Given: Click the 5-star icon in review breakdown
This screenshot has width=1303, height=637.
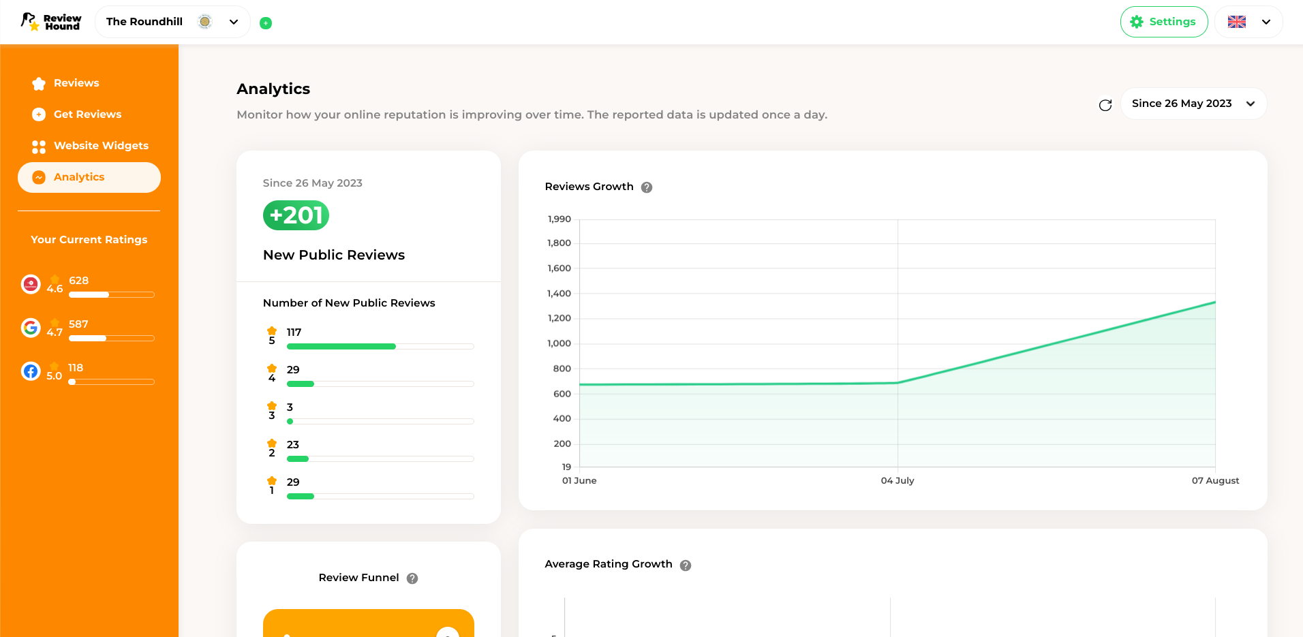Looking at the screenshot, I should pyautogui.click(x=272, y=331).
